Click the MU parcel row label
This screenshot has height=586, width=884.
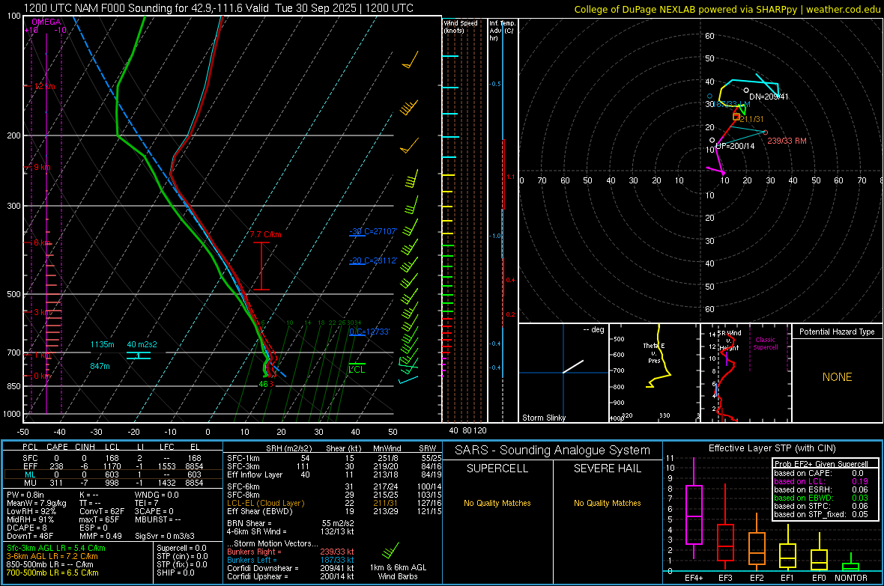point(30,483)
